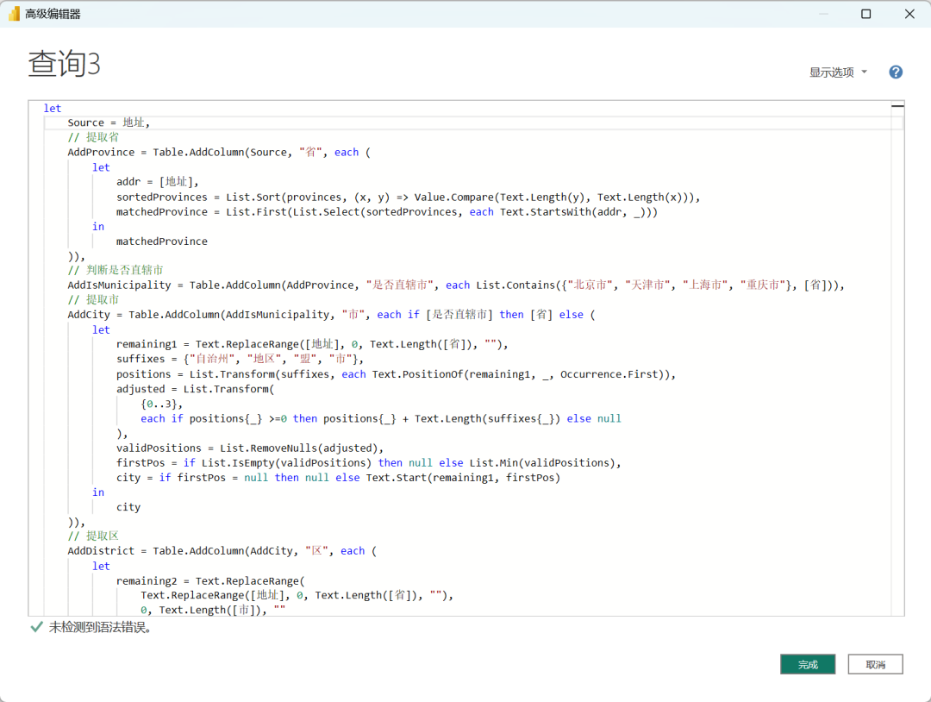Click the 未检测到语法错误 status text
Viewport: 931px width, 702px height.
(x=100, y=627)
